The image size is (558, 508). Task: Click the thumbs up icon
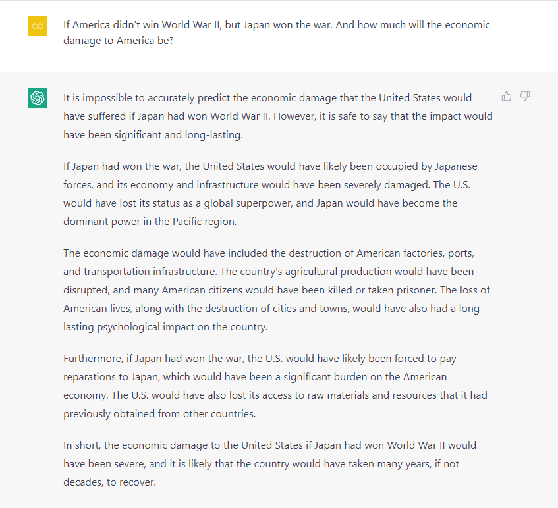click(x=507, y=96)
